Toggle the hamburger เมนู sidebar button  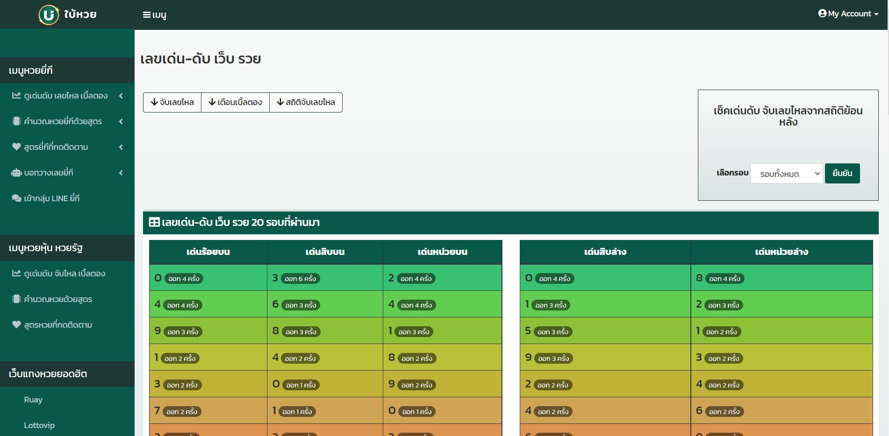coord(154,15)
